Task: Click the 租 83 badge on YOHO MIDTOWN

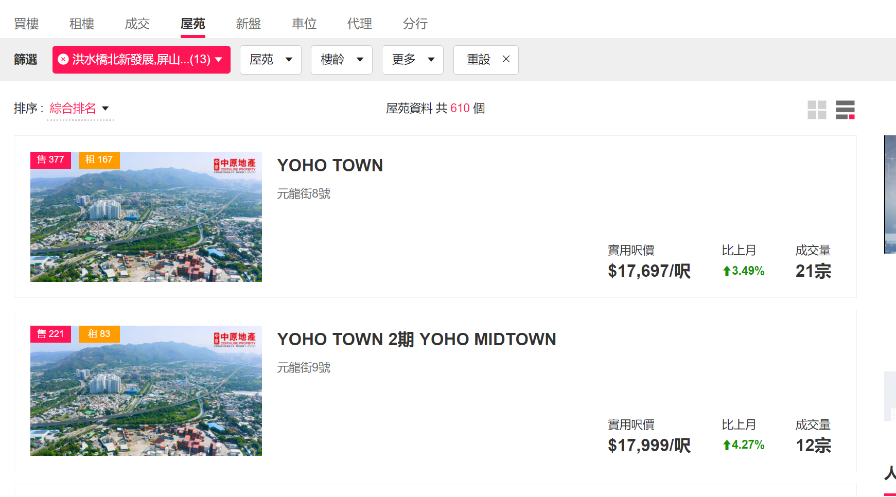Action: 99,334
